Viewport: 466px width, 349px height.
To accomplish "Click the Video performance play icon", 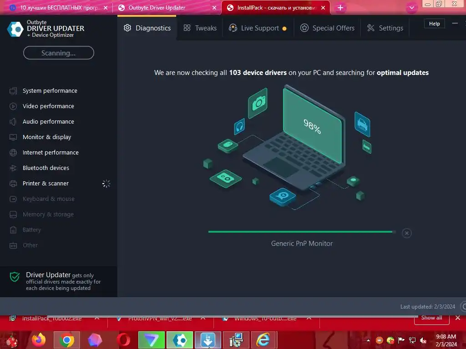I will click(x=13, y=106).
